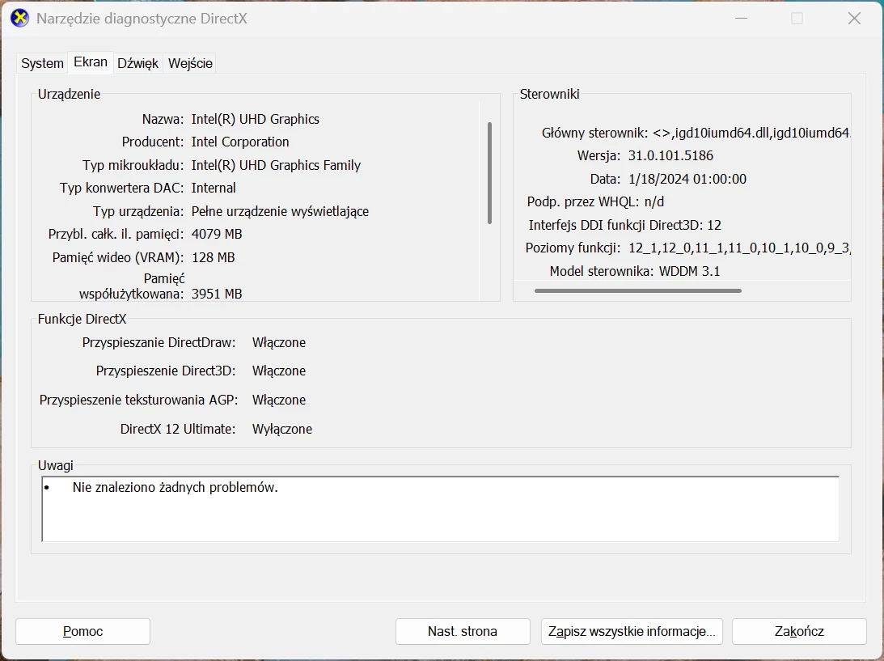Exit using the Zakończ button
Screen dimensions: 884x661
click(798, 631)
